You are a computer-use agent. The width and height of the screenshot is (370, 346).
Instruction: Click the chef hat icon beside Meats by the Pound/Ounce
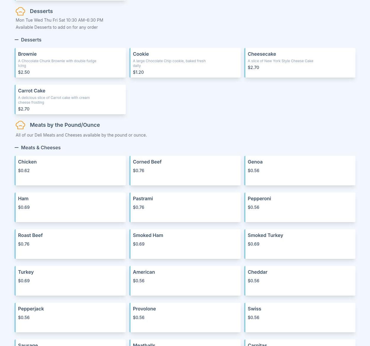[x=20, y=125]
